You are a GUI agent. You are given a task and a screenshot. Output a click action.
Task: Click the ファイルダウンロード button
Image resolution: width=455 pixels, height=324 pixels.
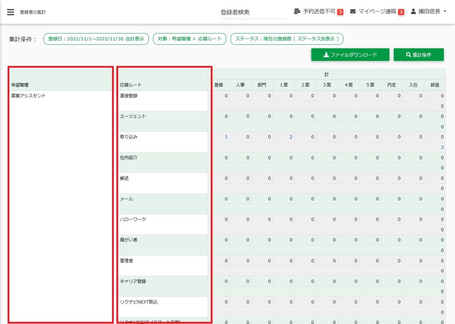click(350, 55)
